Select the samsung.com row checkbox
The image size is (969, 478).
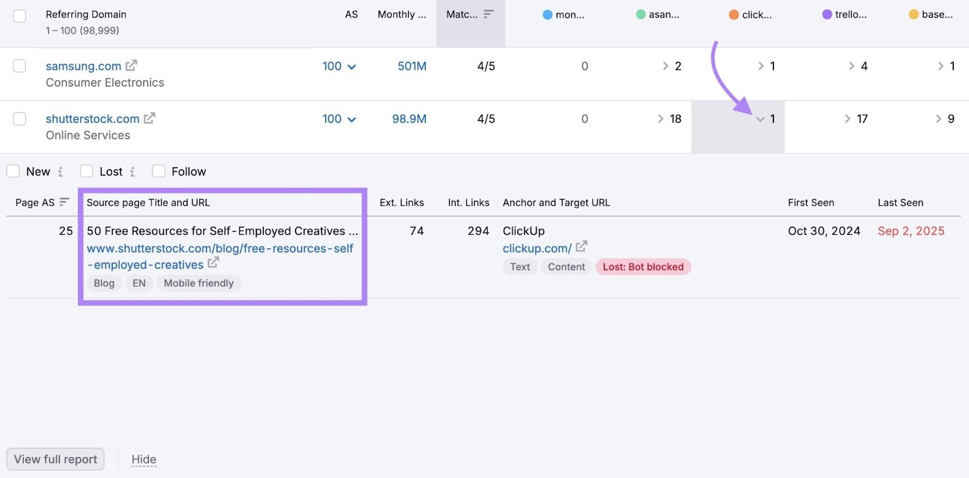[x=19, y=66]
